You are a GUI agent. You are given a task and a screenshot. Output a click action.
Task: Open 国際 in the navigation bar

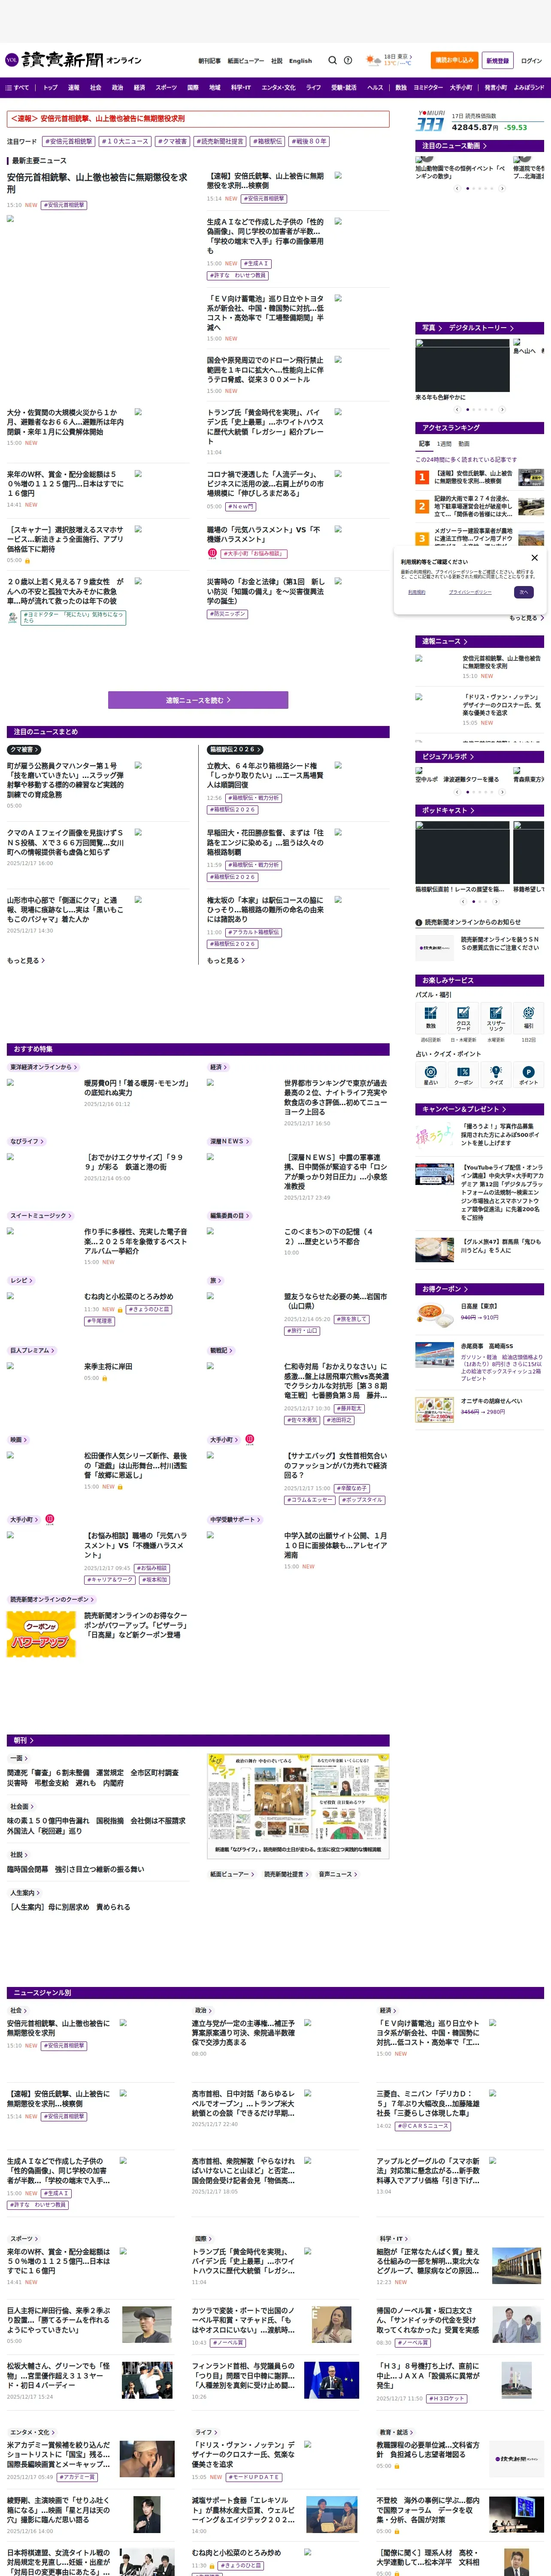(x=193, y=88)
